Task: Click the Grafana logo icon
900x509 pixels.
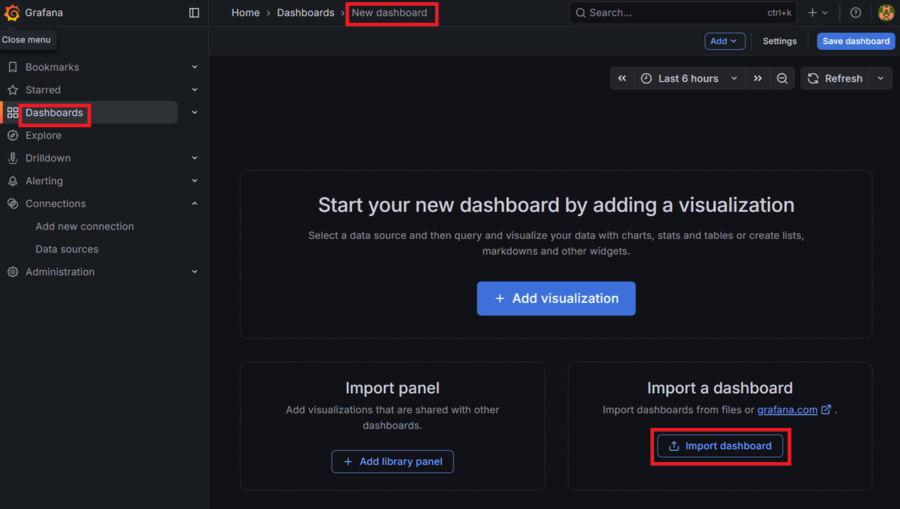Action: [12, 13]
